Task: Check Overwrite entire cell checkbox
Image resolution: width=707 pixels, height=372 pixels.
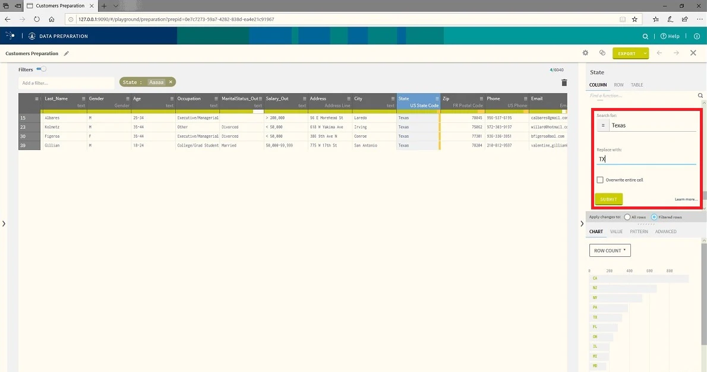Action: 599,180
